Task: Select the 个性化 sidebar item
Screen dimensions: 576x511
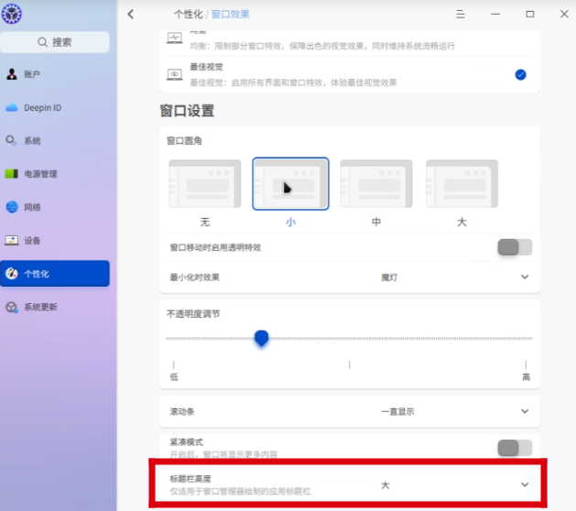Action: tap(55, 274)
